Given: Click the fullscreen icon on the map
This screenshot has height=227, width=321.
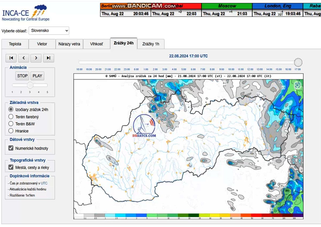Looking at the screenshot, I should pyautogui.click(x=297, y=85).
